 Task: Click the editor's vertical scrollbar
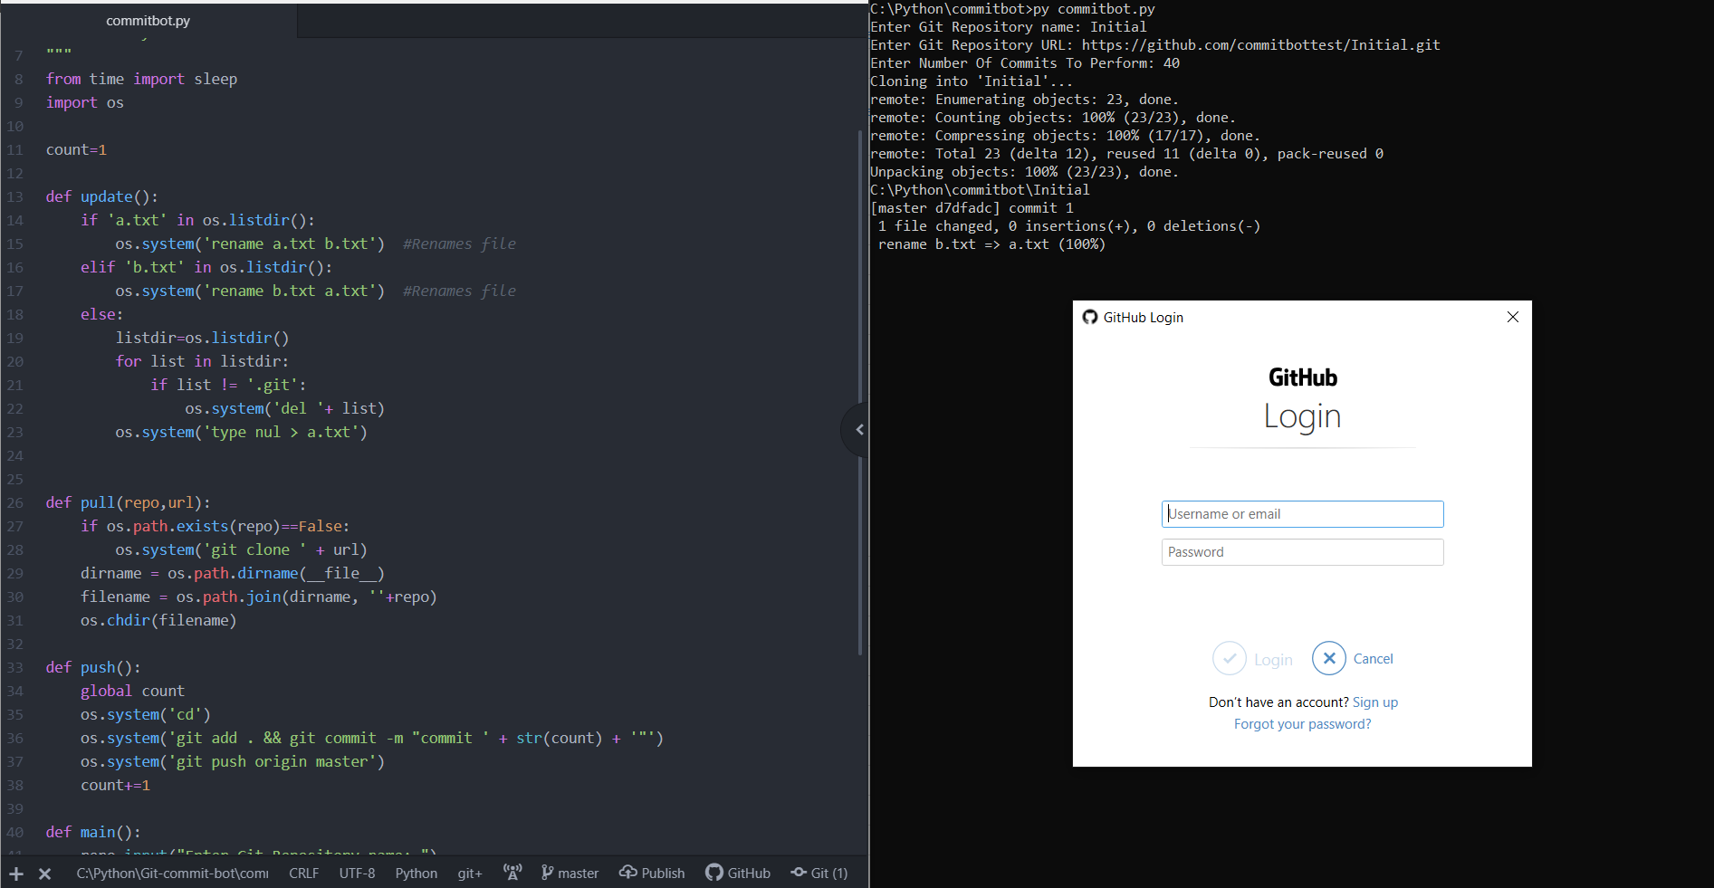click(860, 392)
